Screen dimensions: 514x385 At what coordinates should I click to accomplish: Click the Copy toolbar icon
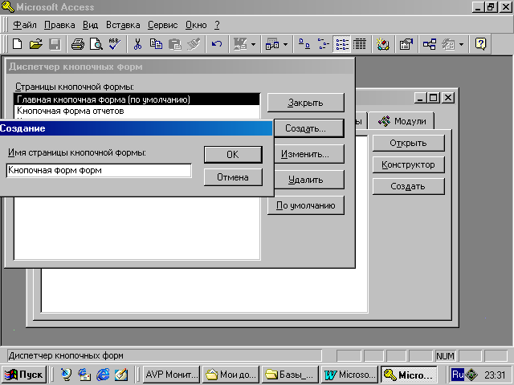pyautogui.click(x=156, y=43)
